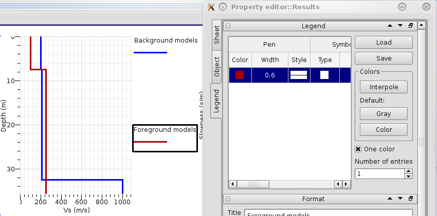Move Format section down with arrow
The height and width of the screenshot is (216, 437).
(x=400, y=199)
